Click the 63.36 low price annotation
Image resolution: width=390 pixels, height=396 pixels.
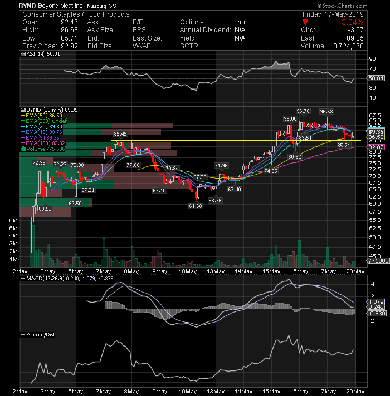click(x=214, y=201)
